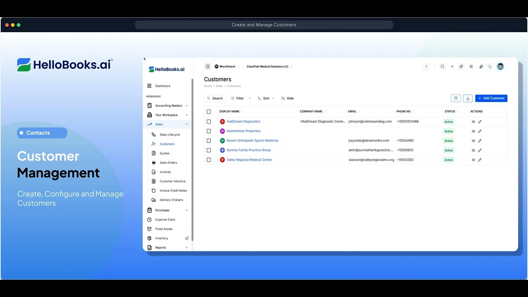Screen dimensions: 528x297
Task: Edit Hearthstone Properties with pencil icon
Action: point(480,131)
